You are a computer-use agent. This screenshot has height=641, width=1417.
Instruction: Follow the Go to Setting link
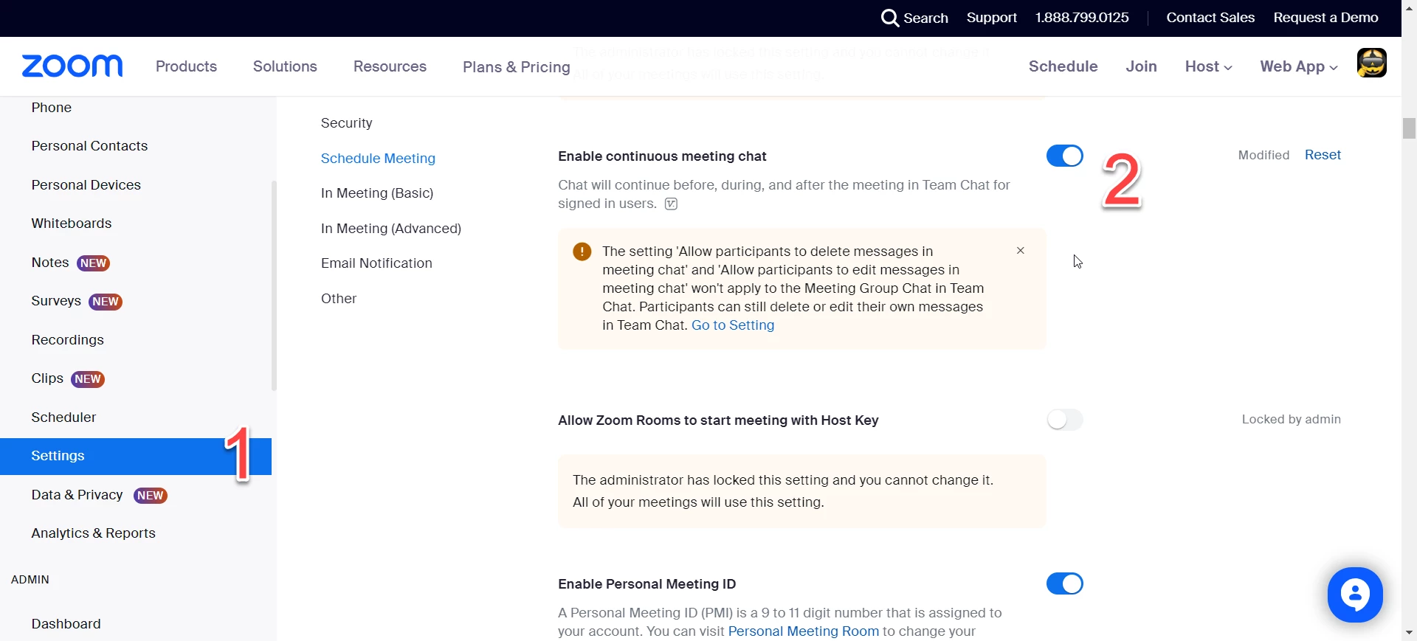(733, 325)
